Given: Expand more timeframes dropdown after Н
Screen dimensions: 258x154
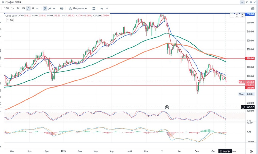Looking at the screenshot, I should pyautogui.click(x=37, y=8).
